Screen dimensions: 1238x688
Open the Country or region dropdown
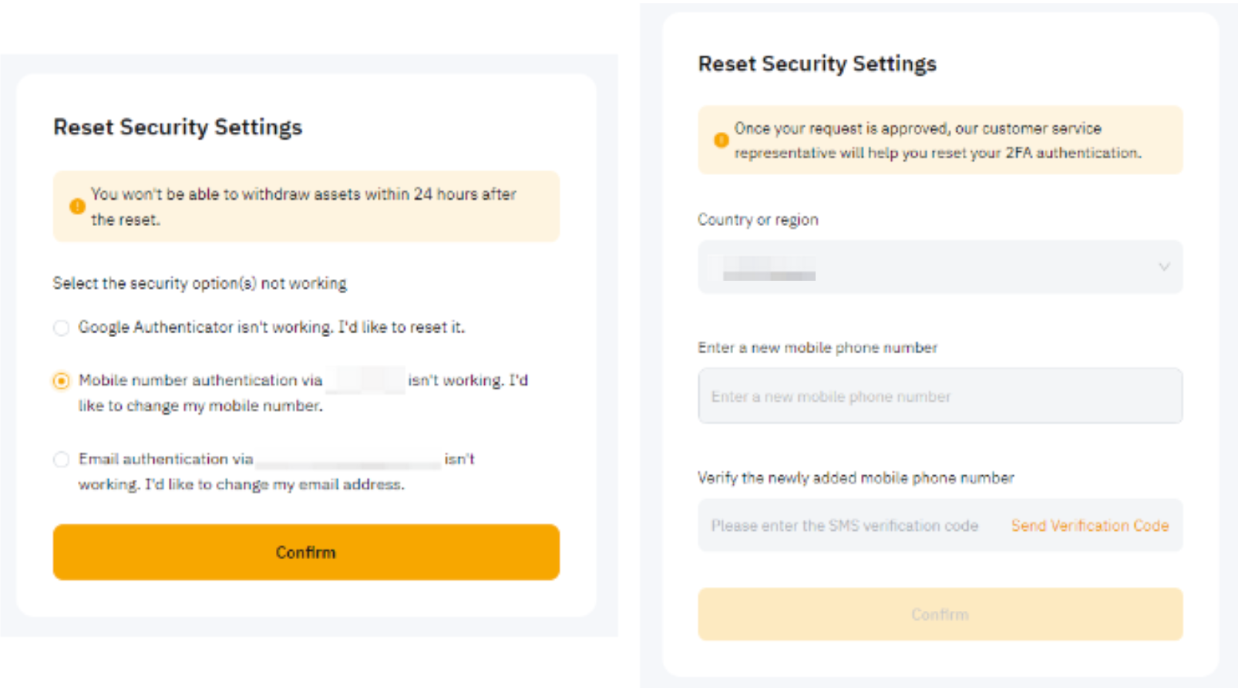click(x=939, y=267)
